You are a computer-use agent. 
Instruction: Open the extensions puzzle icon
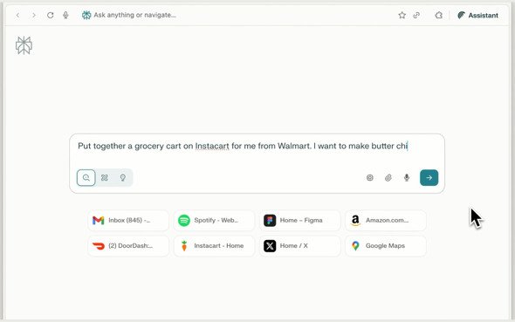click(438, 15)
